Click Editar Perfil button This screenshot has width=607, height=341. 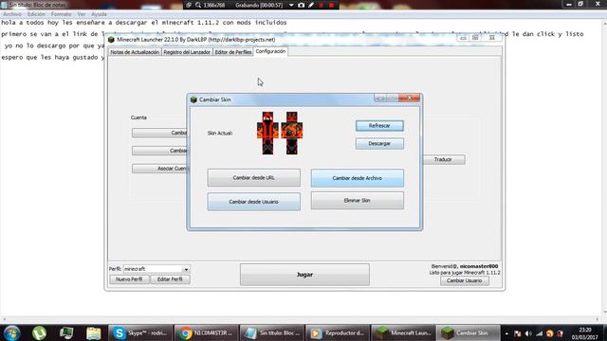(170, 279)
